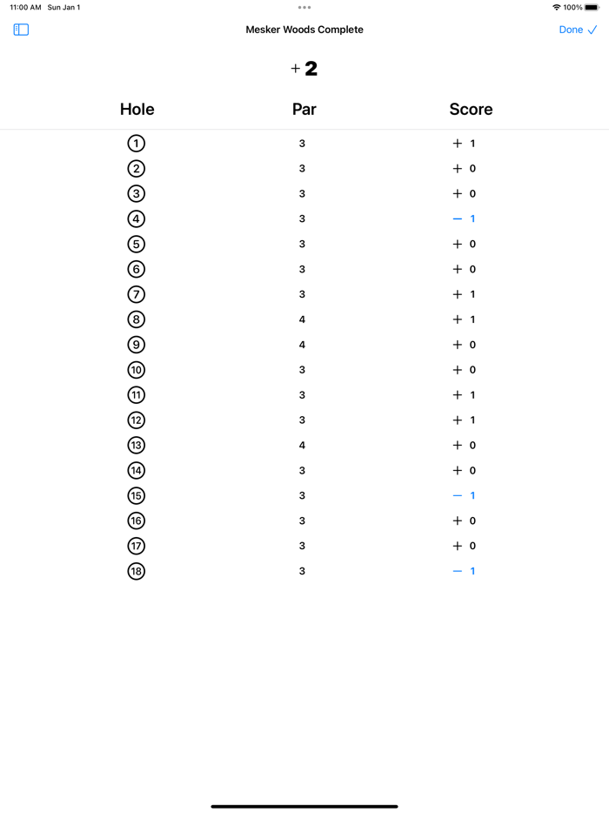Screen dimensions: 609x813
Task: Increase the score on hole 10
Action: 456,369
